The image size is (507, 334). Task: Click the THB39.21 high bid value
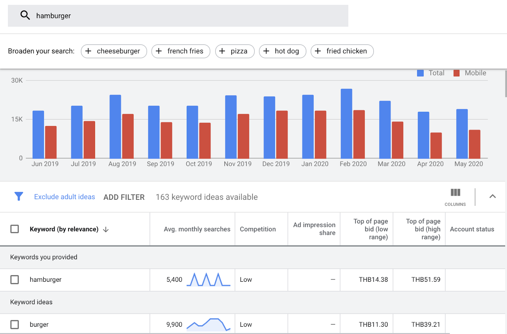(x=426, y=325)
